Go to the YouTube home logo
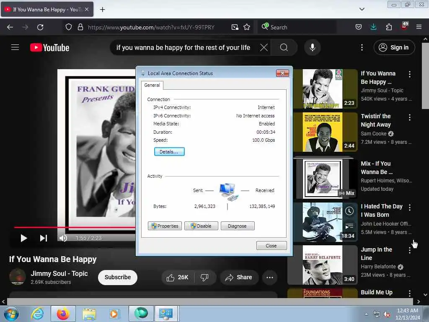Image resolution: width=429 pixels, height=322 pixels. click(49, 48)
